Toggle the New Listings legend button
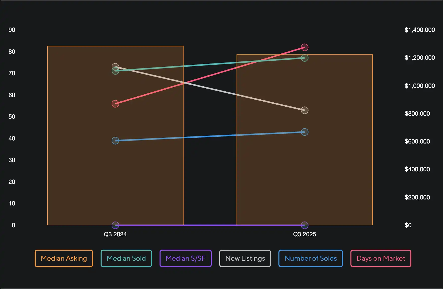443x289 pixels. [245, 258]
